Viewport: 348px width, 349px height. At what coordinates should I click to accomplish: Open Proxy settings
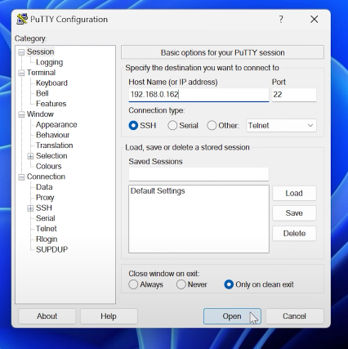45,197
